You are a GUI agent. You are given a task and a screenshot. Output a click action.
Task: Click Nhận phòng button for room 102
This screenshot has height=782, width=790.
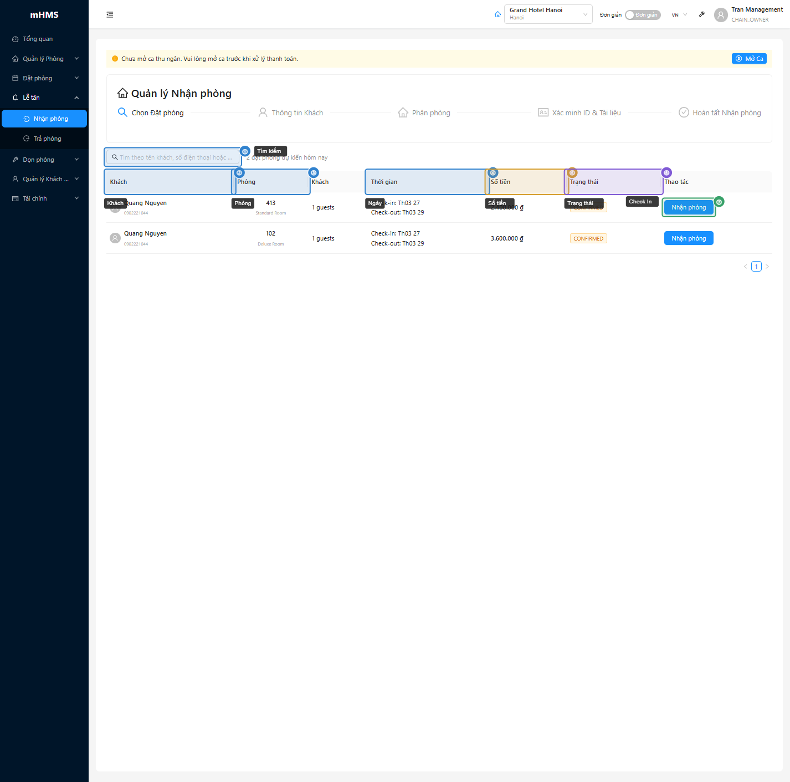[x=689, y=238]
